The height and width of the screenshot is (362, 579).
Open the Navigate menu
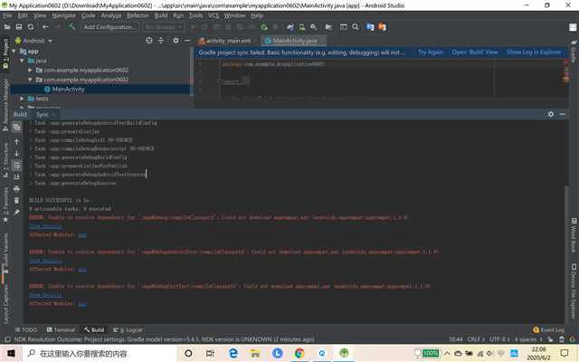point(63,15)
